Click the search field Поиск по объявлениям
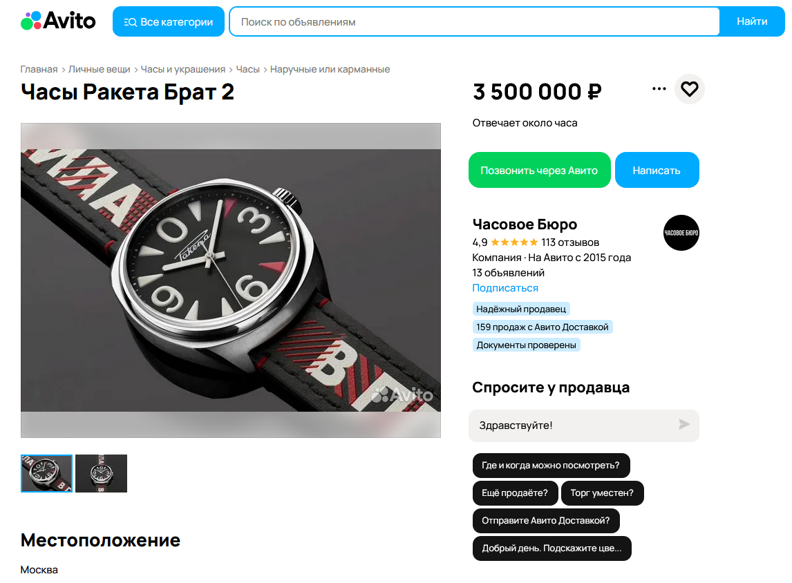This screenshot has height=583, width=792. (474, 21)
